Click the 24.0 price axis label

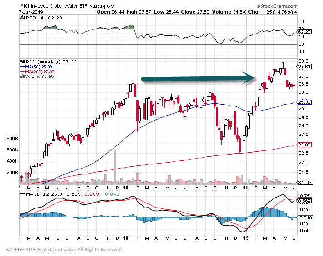pos(303,126)
